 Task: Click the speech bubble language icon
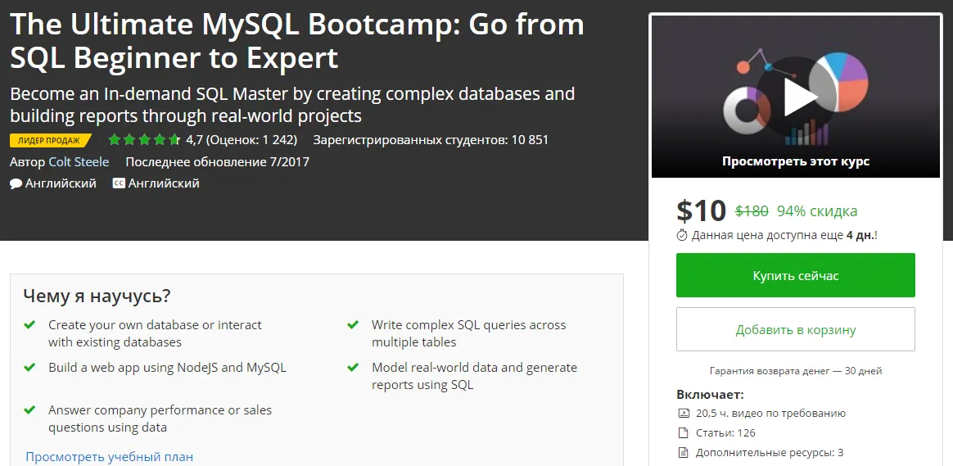click(x=16, y=183)
